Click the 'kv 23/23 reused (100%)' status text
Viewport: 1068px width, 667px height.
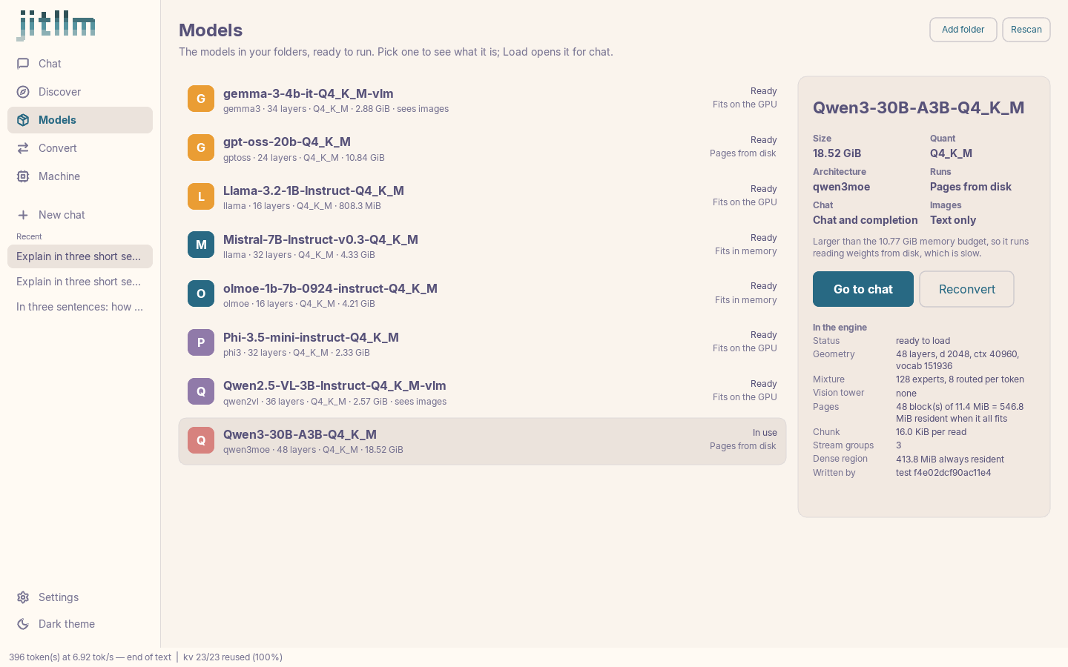tap(233, 657)
